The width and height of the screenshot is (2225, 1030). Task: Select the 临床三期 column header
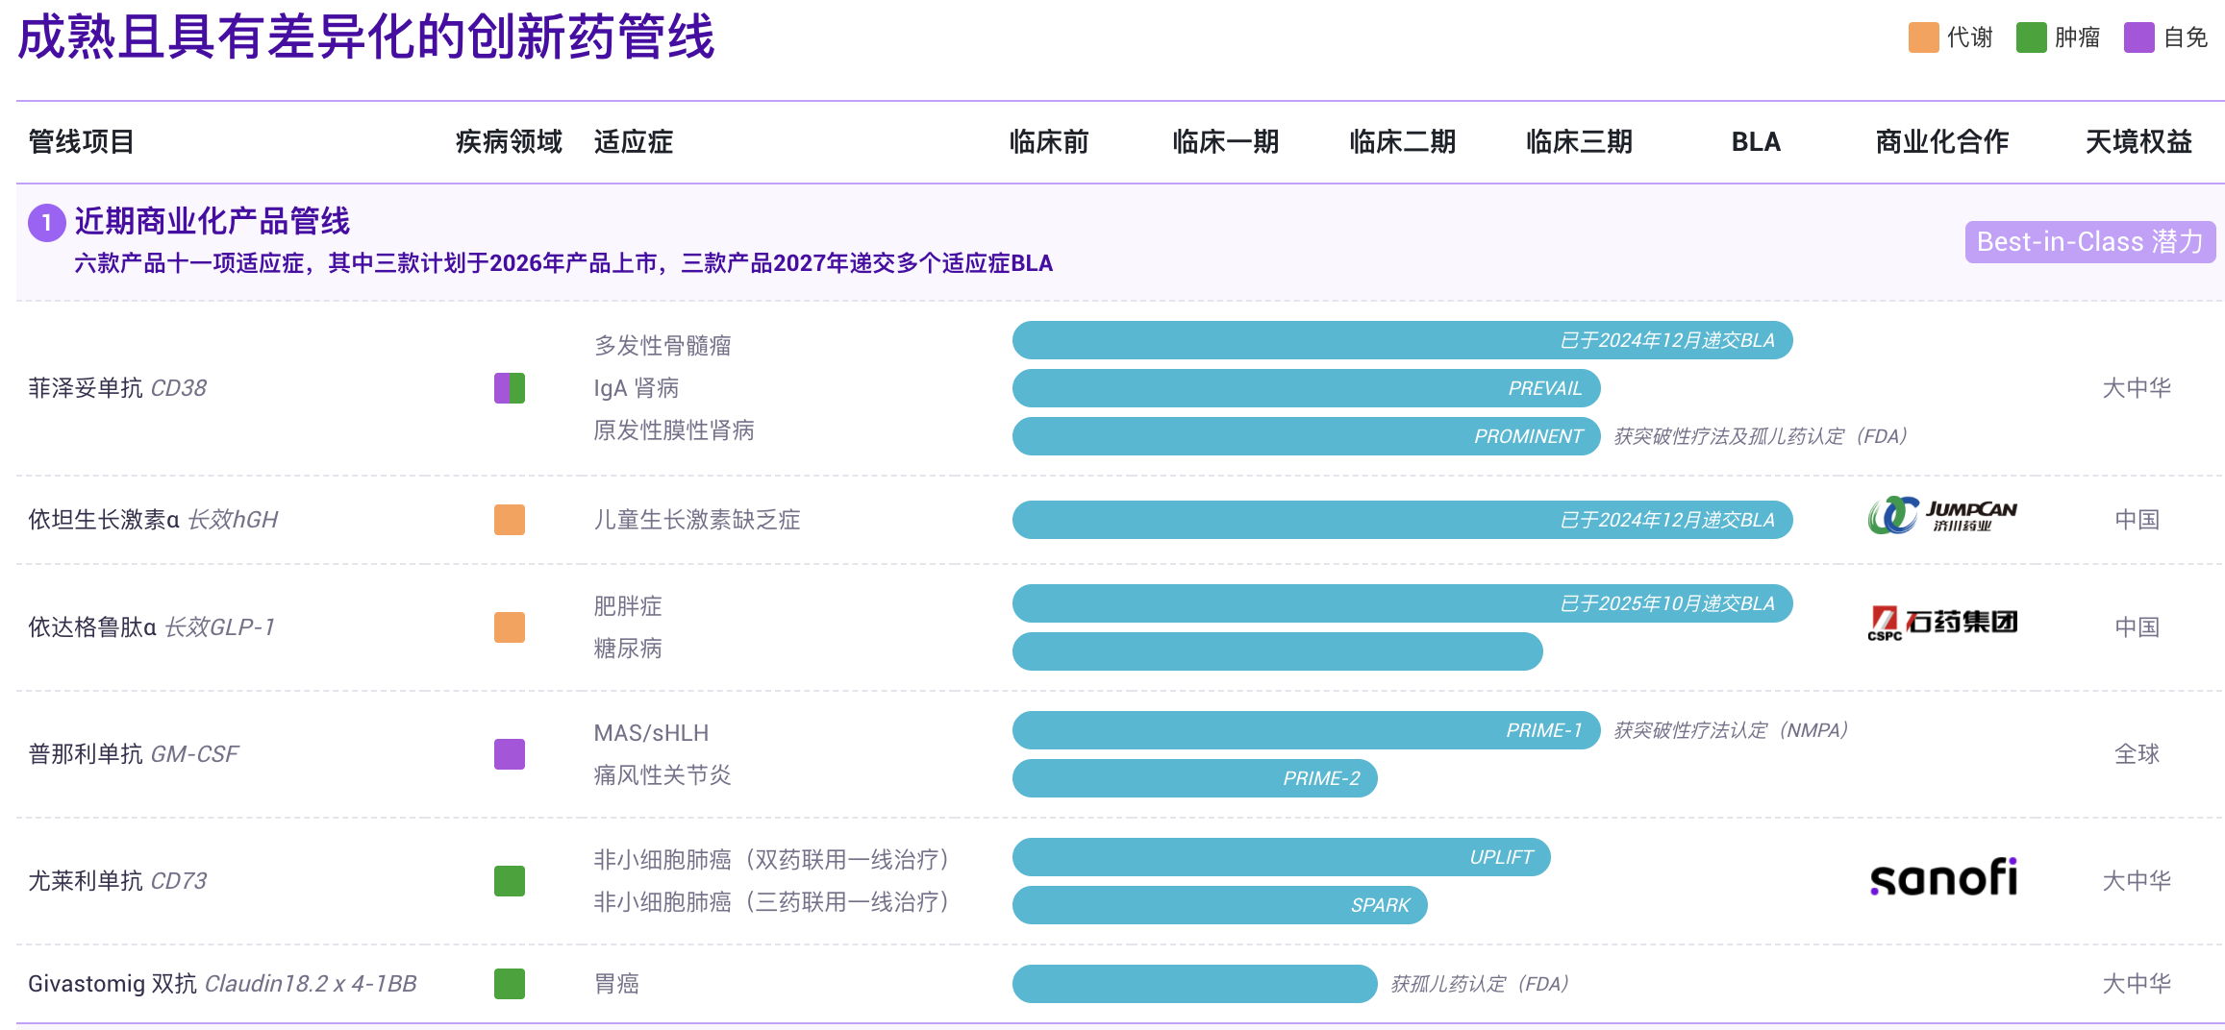[1579, 142]
